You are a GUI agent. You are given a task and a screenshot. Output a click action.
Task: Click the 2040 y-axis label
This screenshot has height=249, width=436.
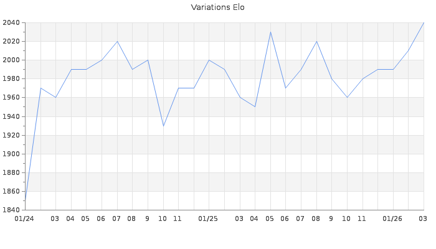[11, 23]
